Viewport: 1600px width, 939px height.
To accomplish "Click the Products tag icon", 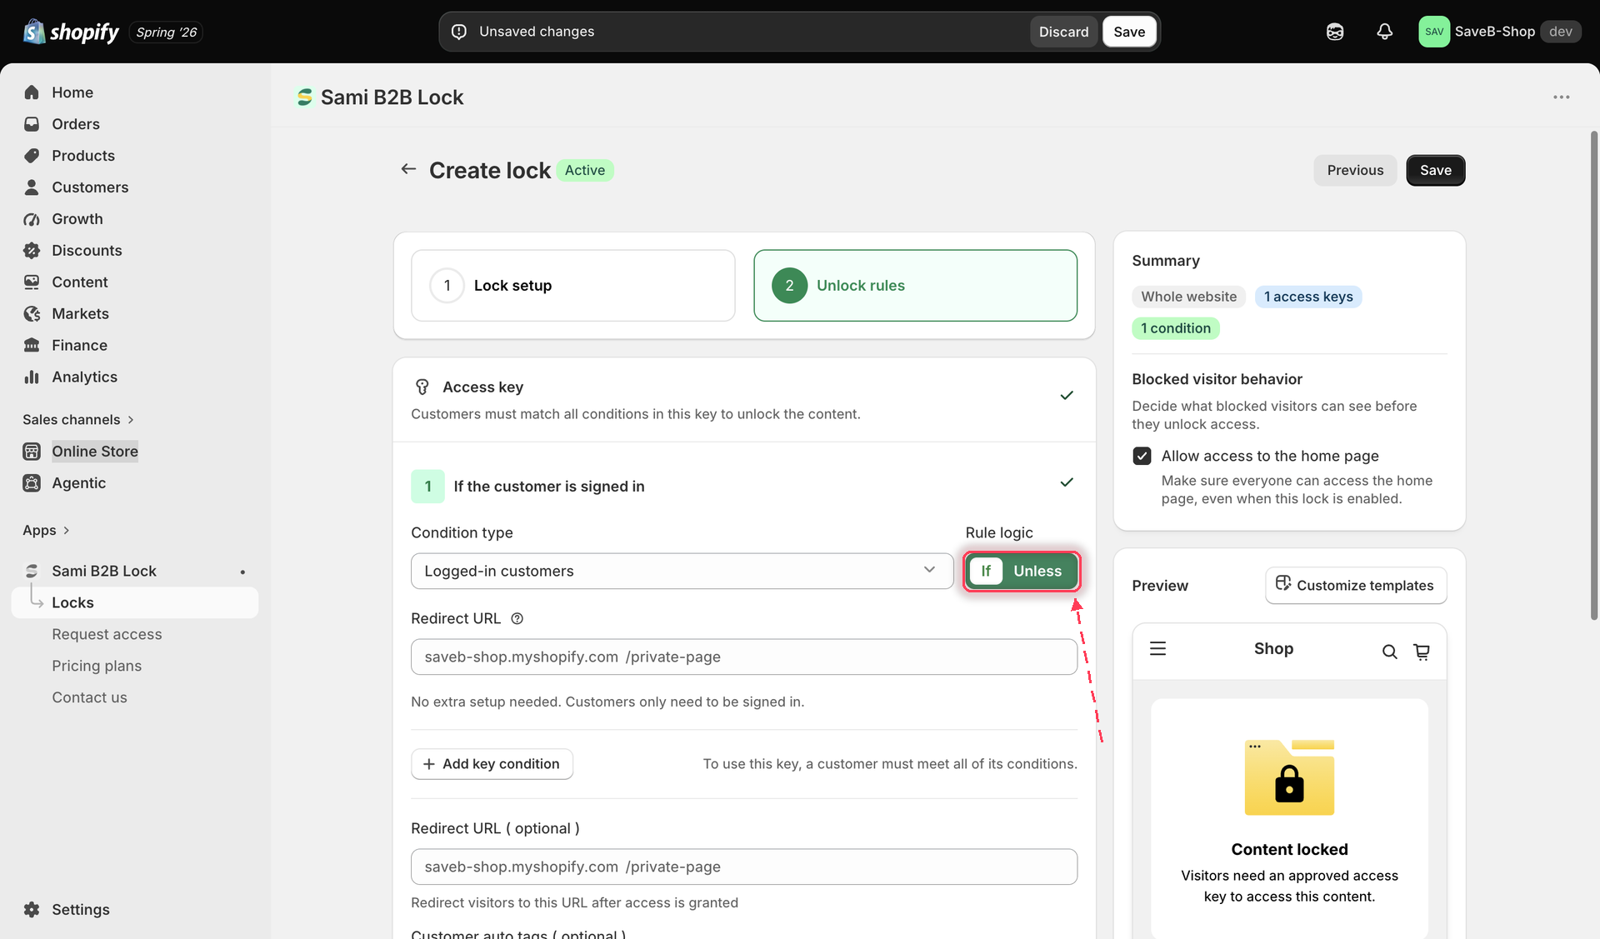I will point(32,156).
